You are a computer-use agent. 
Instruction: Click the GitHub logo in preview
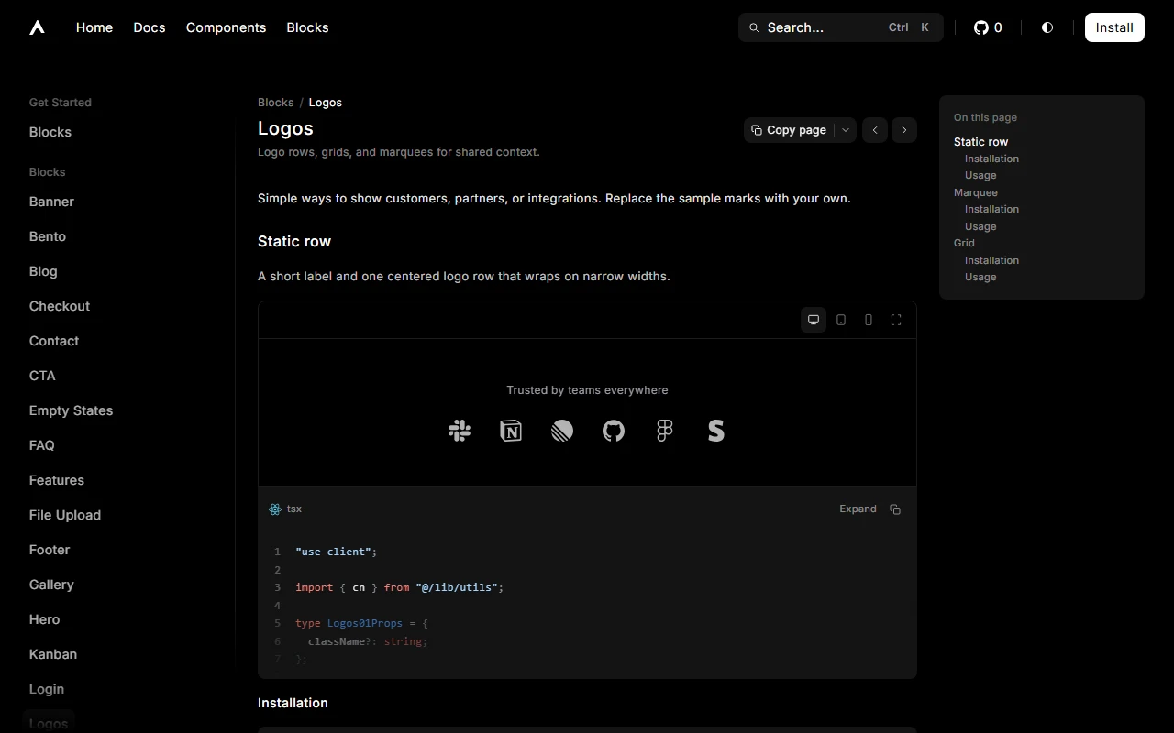(x=614, y=431)
